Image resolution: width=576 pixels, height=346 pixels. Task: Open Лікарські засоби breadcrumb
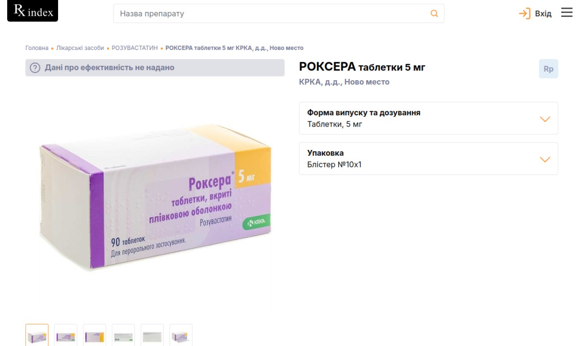tap(80, 48)
